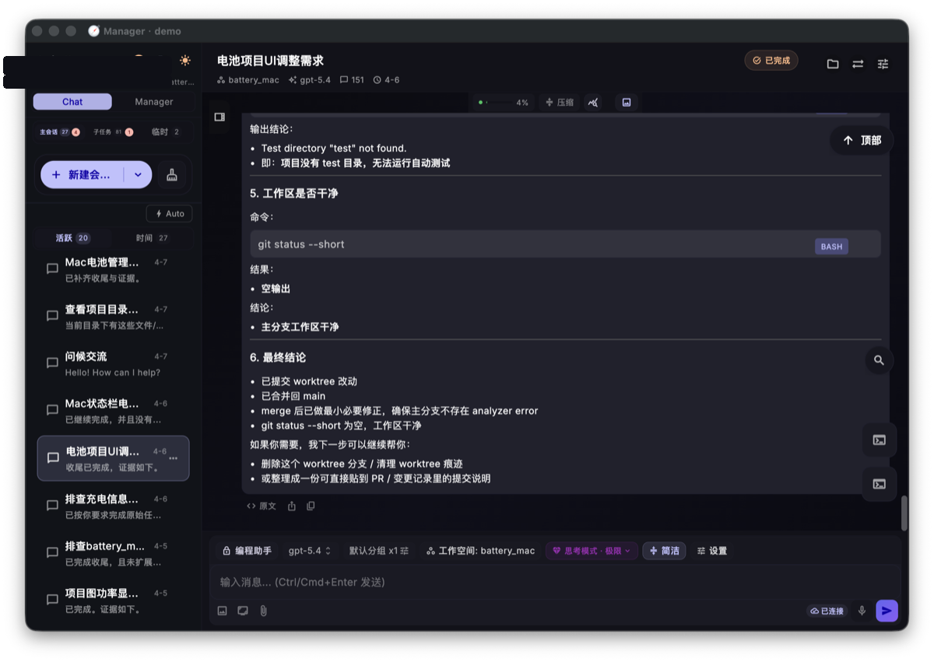Click battery_mac workspace label in header
Image resolution: width=934 pixels, height=662 pixels.
[248, 80]
